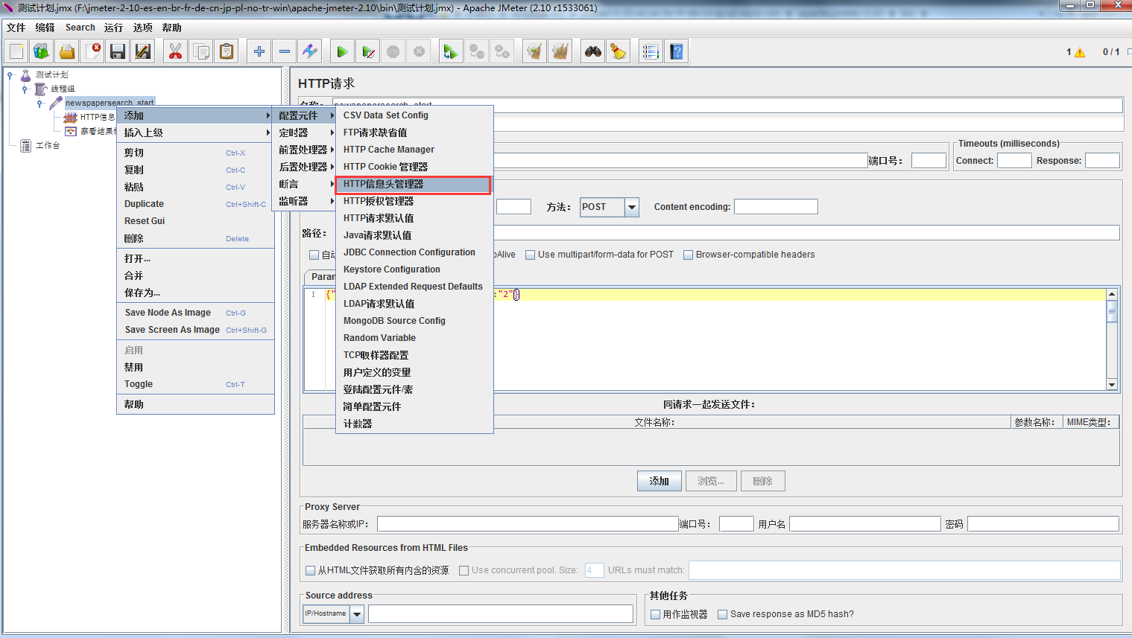Image resolution: width=1132 pixels, height=638 pixels.
Task: Click the Shutdown test icon
Action: pyautogui.click(x=419, y=51)
